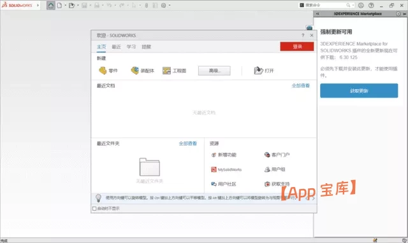Click the greyed Undo toolbar icon
This screenshot has height=243, width=408.
pyautogui.click(x=109, y=5)
